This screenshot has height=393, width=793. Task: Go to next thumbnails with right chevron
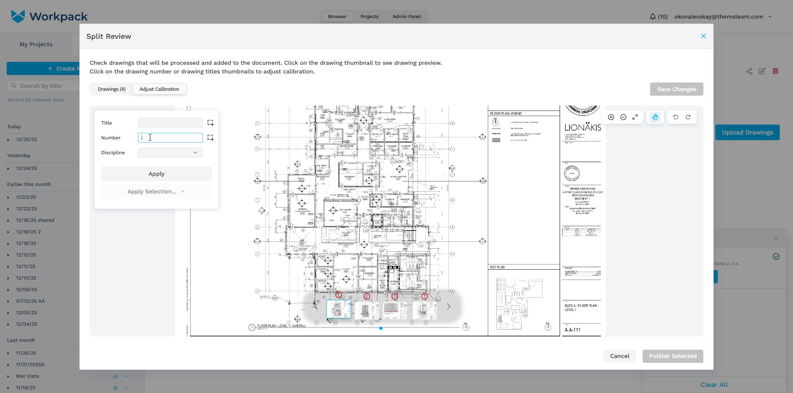coord(449,306)
